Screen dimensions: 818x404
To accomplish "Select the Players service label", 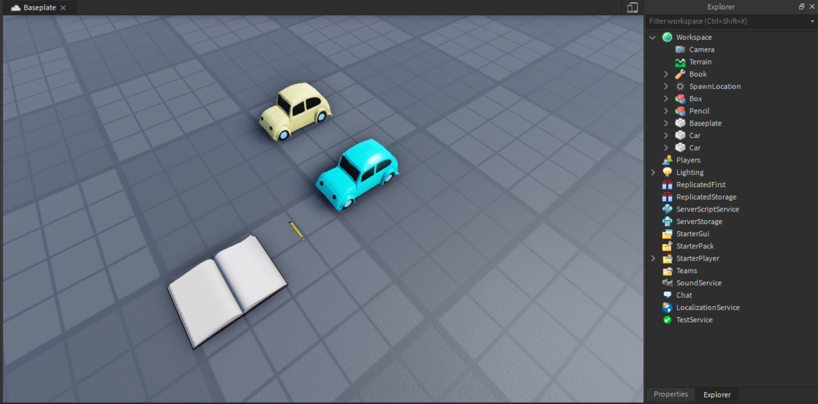I will coord(688,160).
